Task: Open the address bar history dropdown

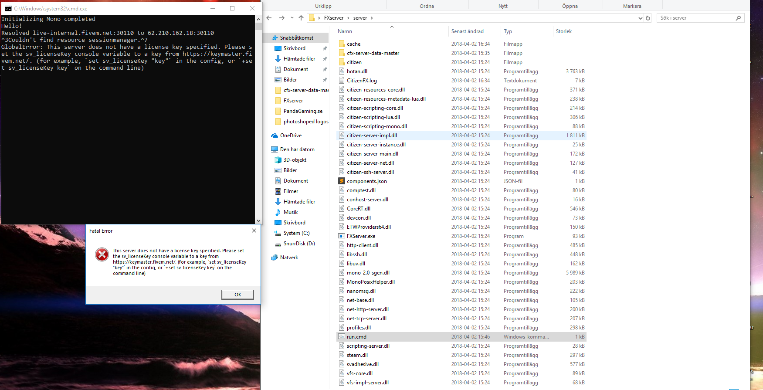Action: 640,18
